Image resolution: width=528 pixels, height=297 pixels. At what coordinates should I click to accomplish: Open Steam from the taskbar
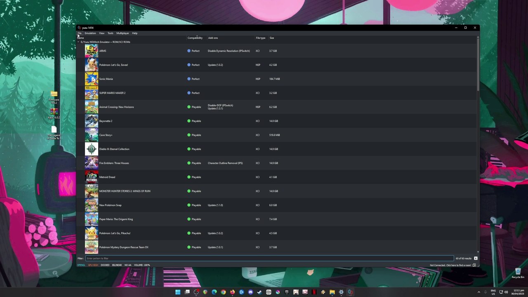259,292
